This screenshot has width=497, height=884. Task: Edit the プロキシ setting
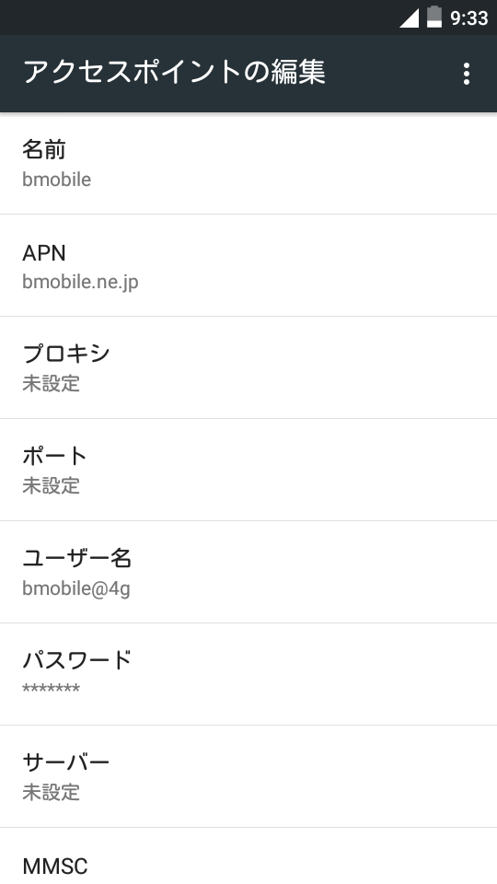point(248,367)
